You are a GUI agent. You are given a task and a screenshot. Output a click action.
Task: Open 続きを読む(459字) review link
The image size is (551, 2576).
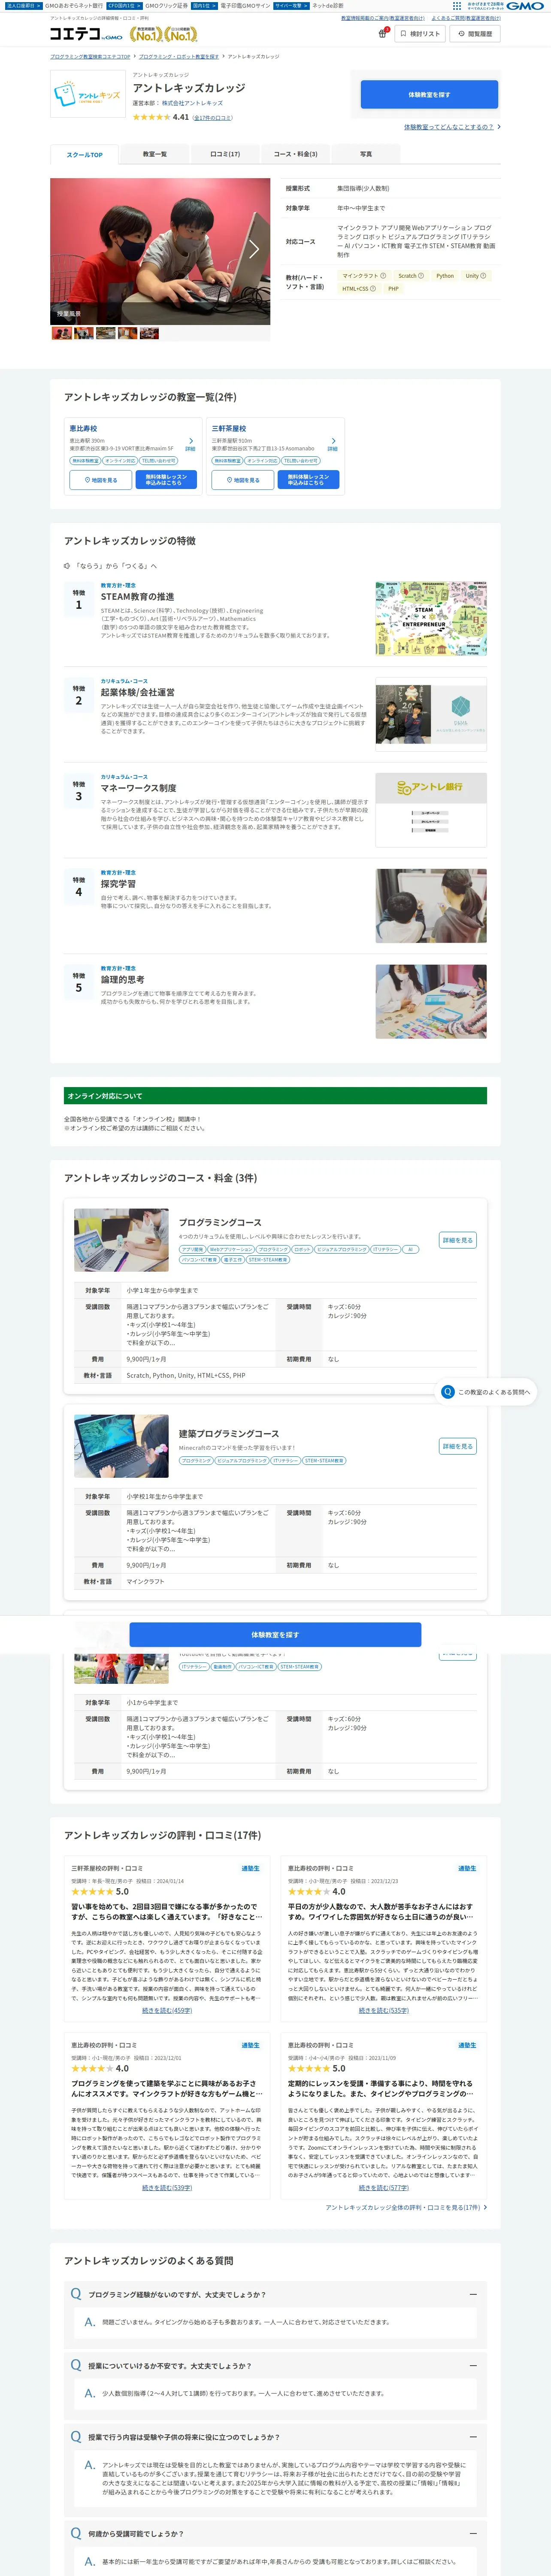pos(167,2010)
